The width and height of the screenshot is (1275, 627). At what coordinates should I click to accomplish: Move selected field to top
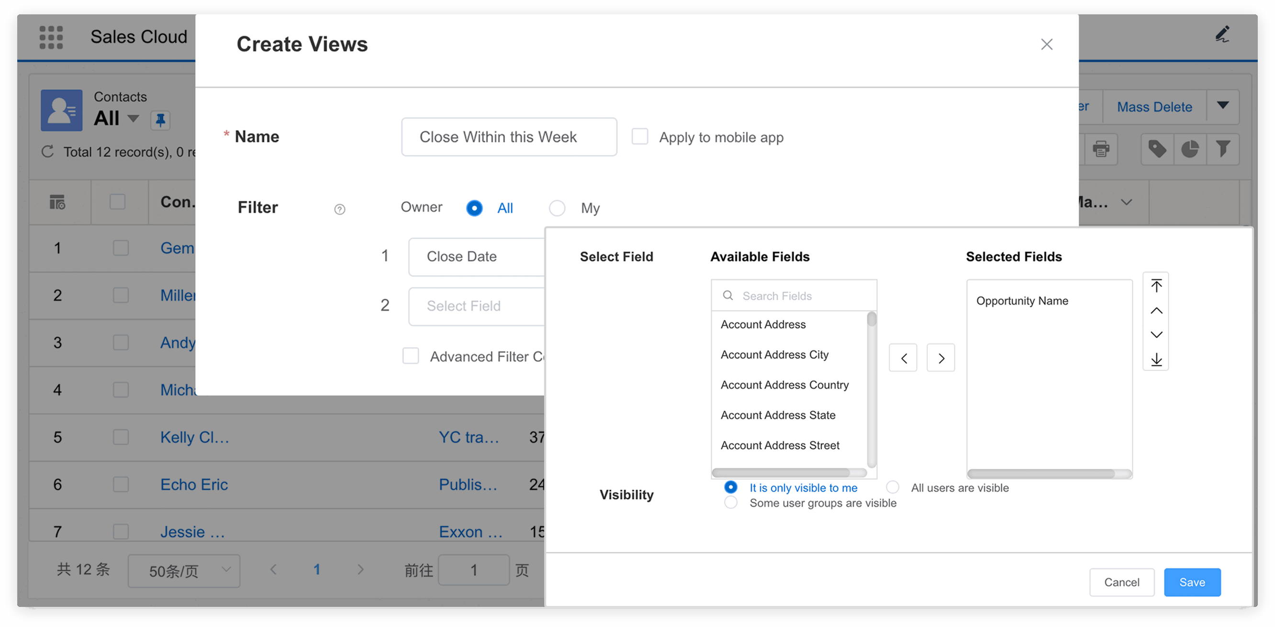pos(1156,286)
